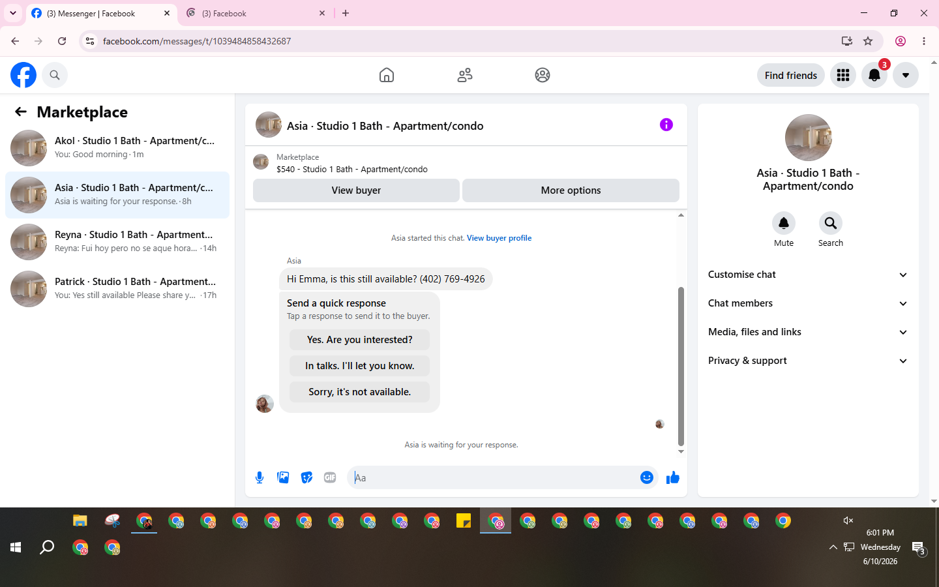939x587 pixels.
Task: Go to the Home feed icon
Action: tap(387, 75)
